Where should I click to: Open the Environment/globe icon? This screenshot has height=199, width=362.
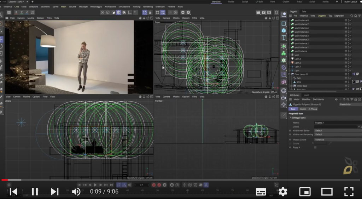point(284,91)
